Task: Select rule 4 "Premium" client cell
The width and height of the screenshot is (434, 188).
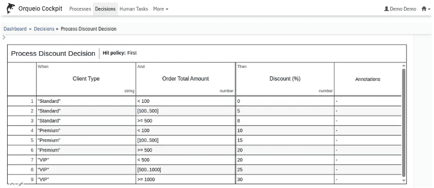Action: click(x=86, y=131)
